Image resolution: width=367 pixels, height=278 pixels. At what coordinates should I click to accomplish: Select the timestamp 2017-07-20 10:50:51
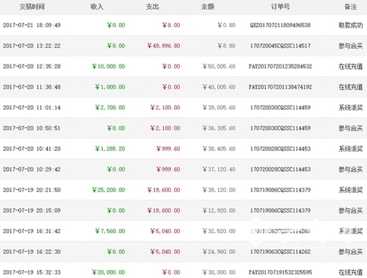[x=32, y=128]
